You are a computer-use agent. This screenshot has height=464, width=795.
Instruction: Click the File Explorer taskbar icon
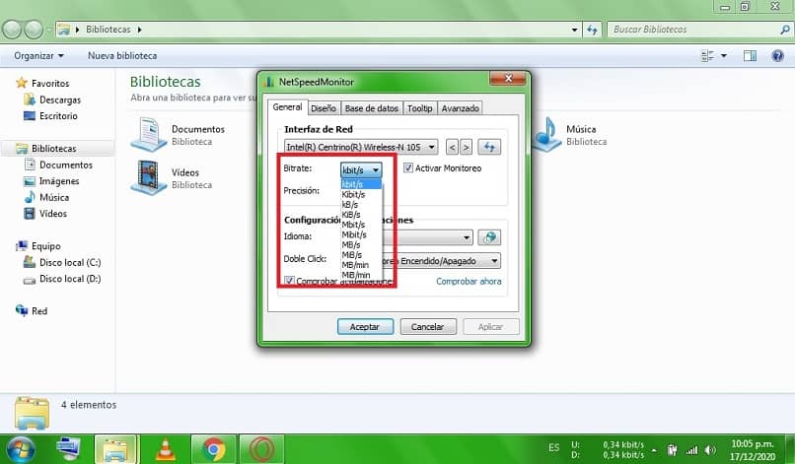tap(116, 449)
